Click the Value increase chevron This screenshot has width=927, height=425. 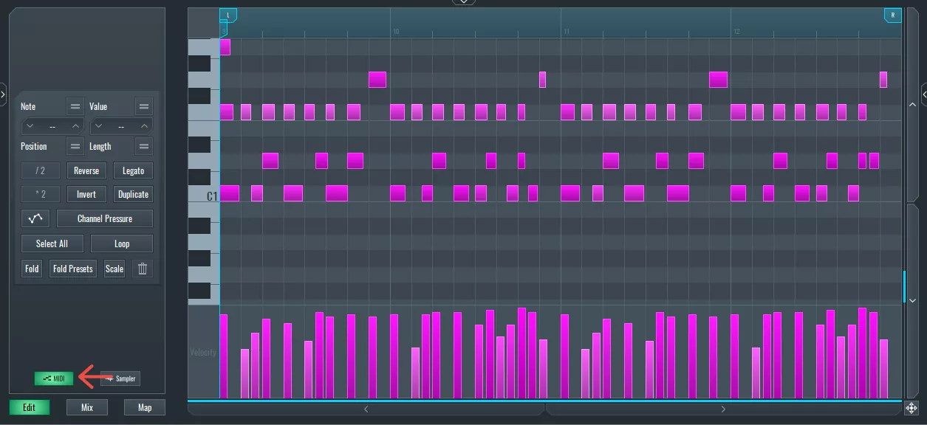click(x=145, y=125)
